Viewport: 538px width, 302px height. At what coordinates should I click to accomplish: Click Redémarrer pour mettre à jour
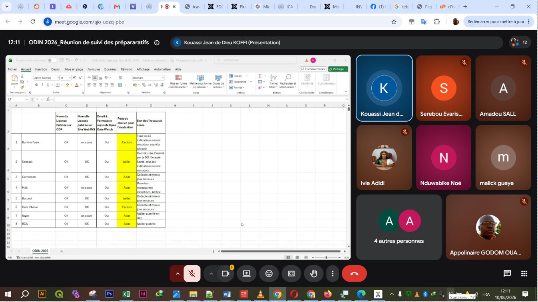498,22
